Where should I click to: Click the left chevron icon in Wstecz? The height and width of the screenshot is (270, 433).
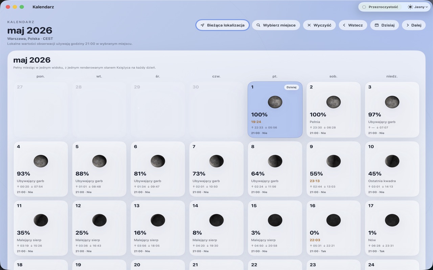click(344, 25)
